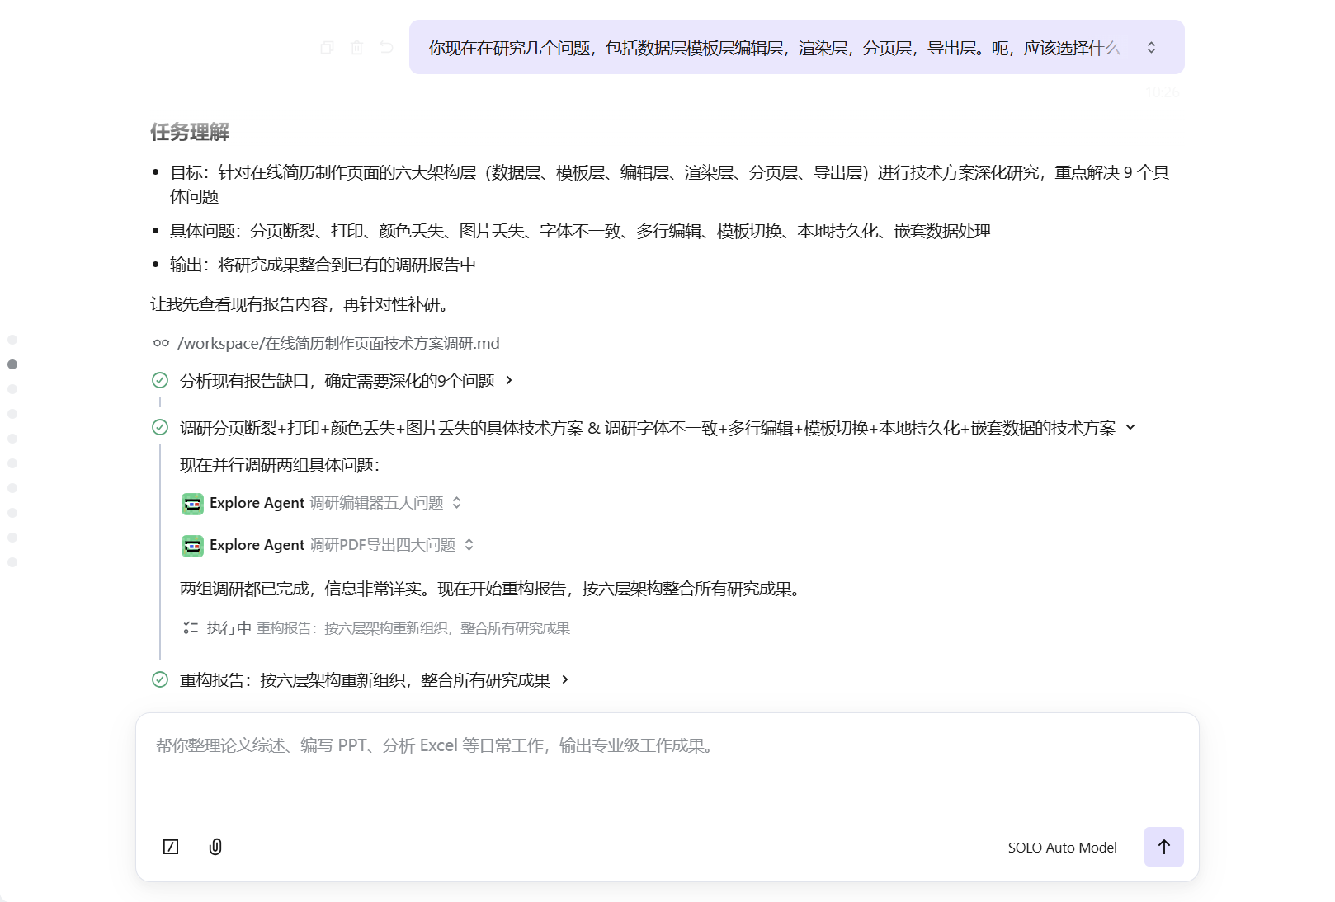The height and width of the screenshot is (902, 1335).
Task: Click the delete message trash icon
Action: pyautogui.click(x=356, y=48)
